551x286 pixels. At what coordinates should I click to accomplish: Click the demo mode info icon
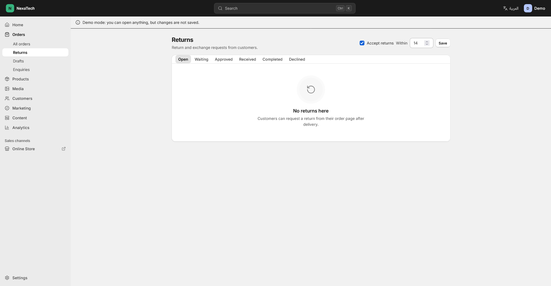click(78, 22)
